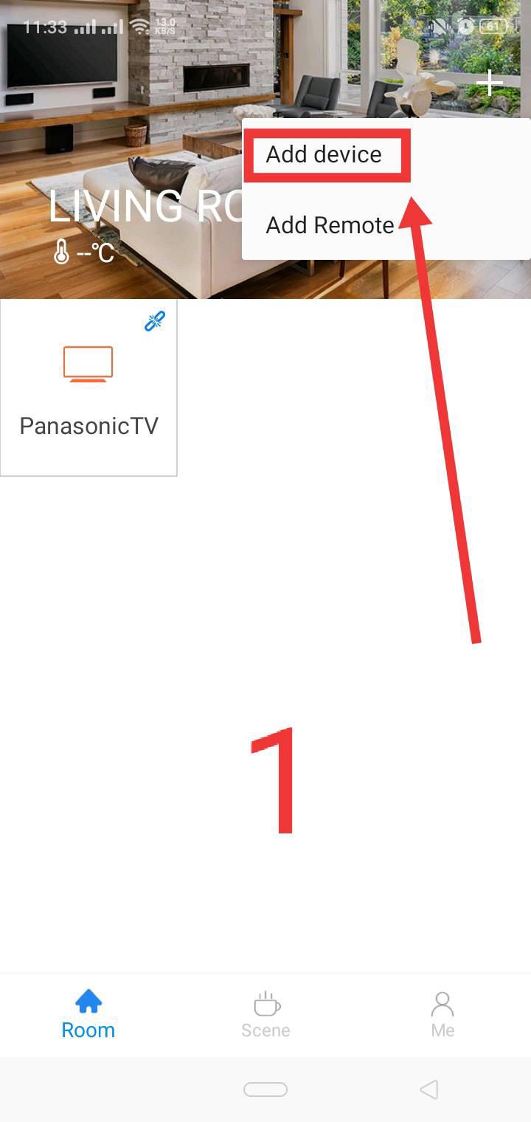This screenshot has width=531, height=1122.
Task: Tap the plus icon above the menu
Action: [489, 83]
